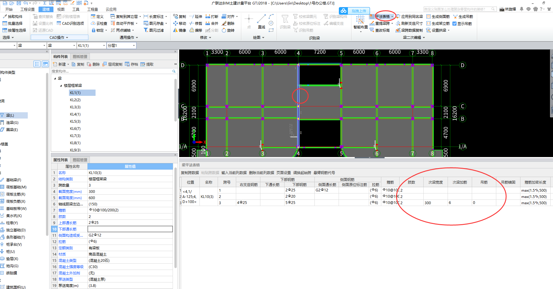Click 梁跨数据复制 tool
This screenshot has height=289, width=553.
[x=409, y=30]
